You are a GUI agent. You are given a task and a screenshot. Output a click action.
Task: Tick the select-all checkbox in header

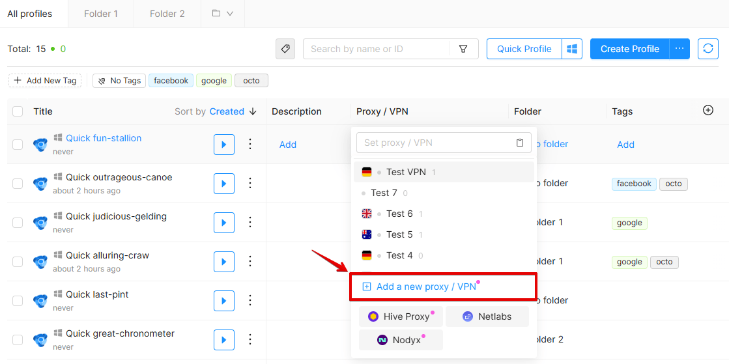(18, 111)
